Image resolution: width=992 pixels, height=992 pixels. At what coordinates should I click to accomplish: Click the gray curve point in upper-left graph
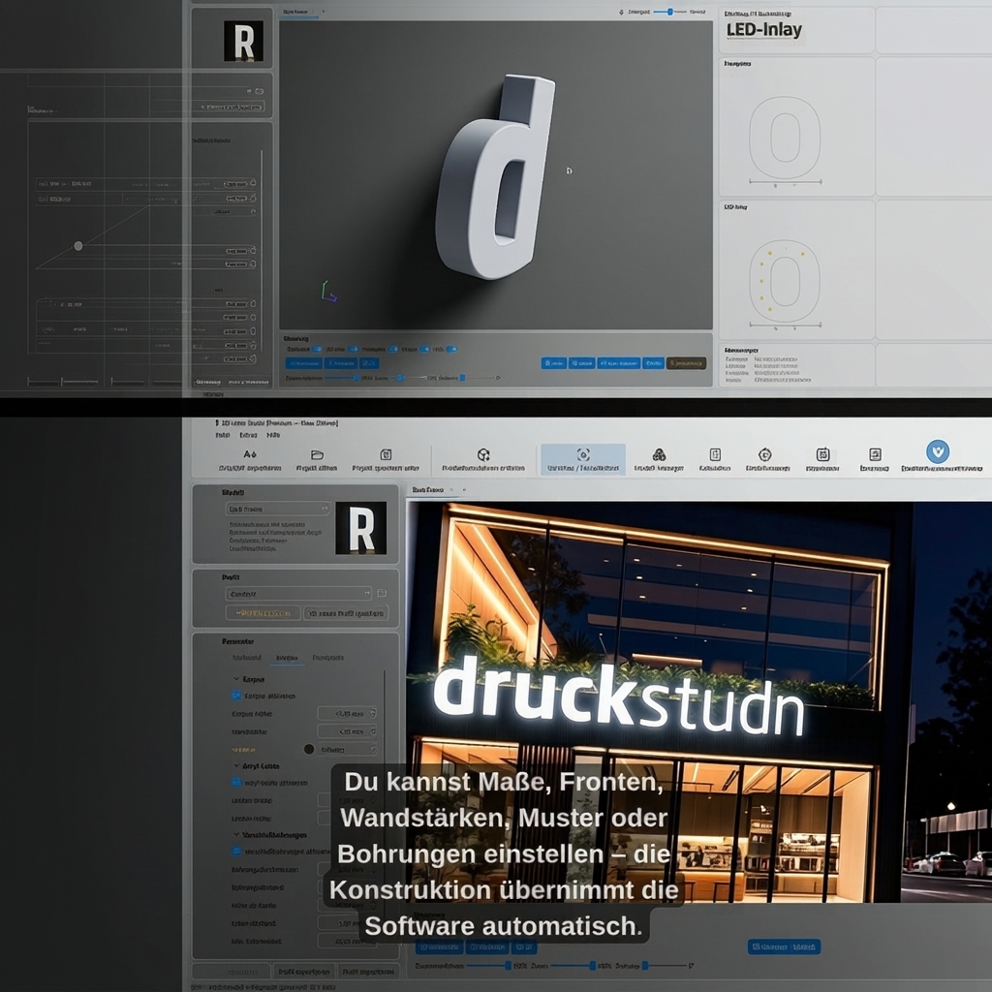78,245
